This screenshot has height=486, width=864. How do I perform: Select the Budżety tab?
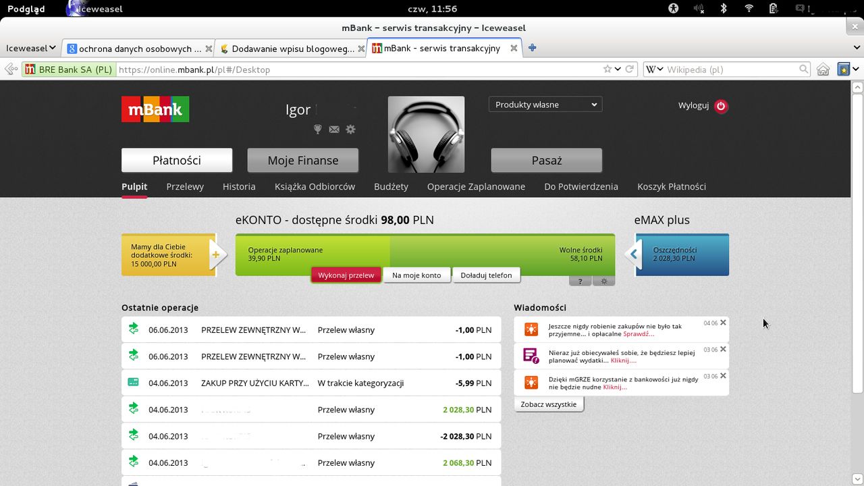[x=391, y=186]
